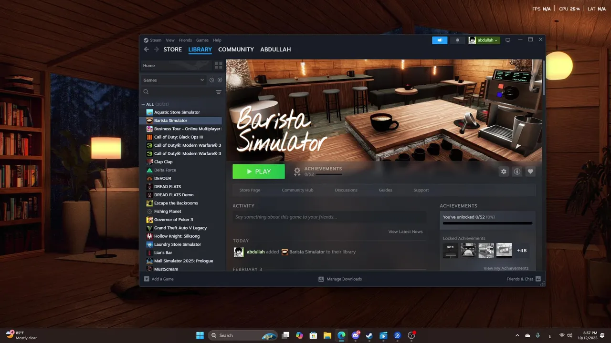Click the Steam taskbar icon

pyautogui.click(x=369, y=335)
